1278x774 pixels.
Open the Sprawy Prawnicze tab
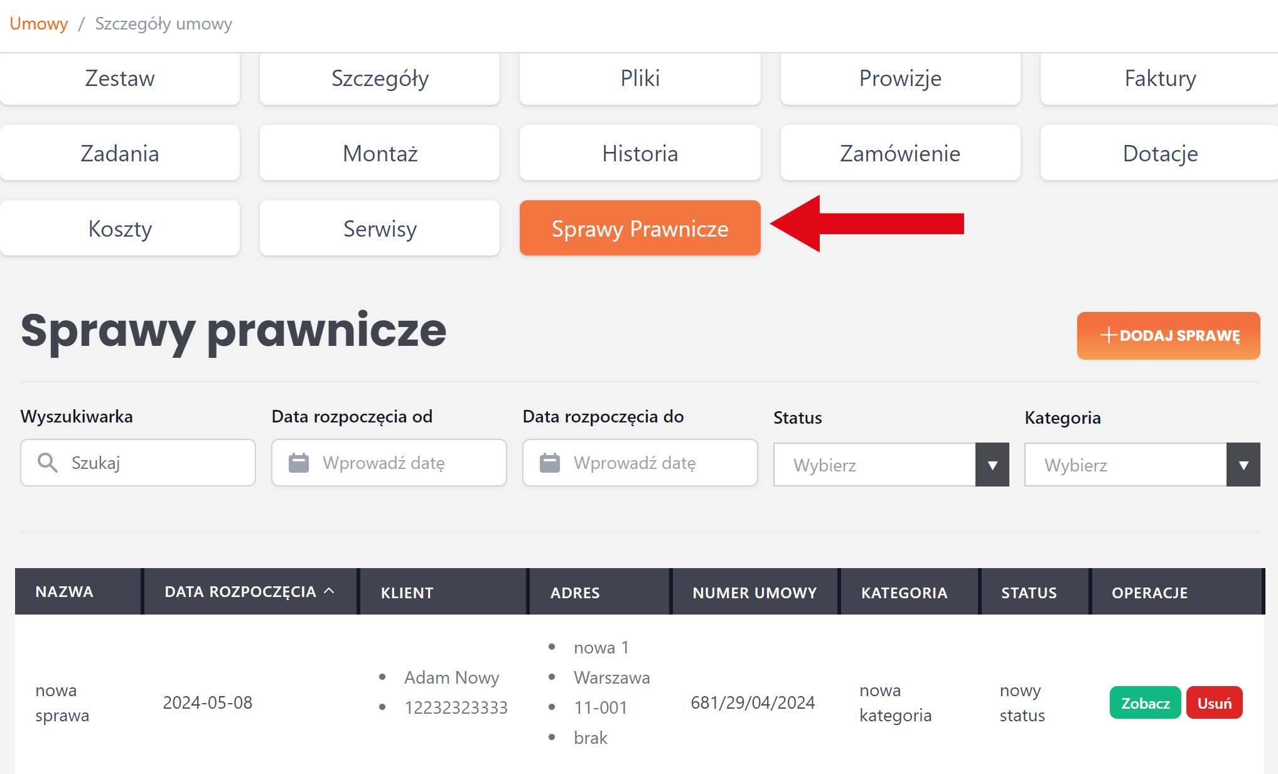640,228
